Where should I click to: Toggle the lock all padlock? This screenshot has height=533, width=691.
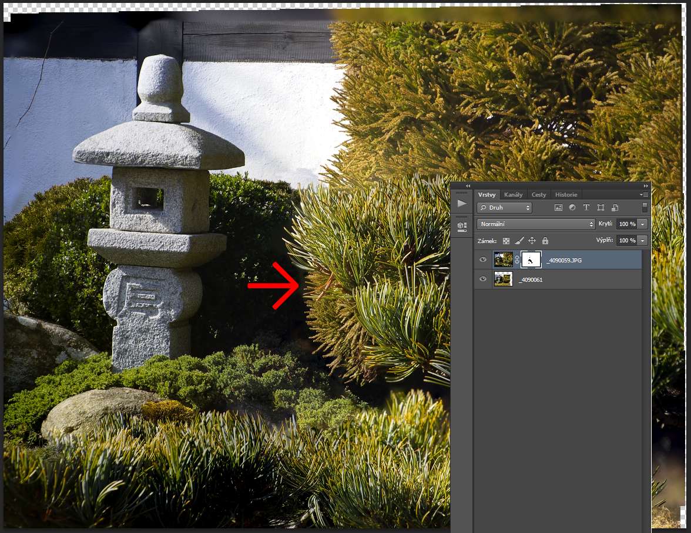[545, 241]
